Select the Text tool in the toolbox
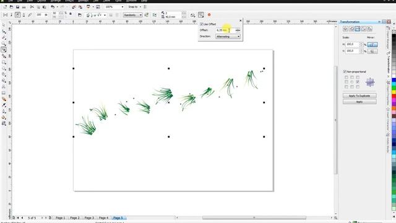 pos(4,87)
